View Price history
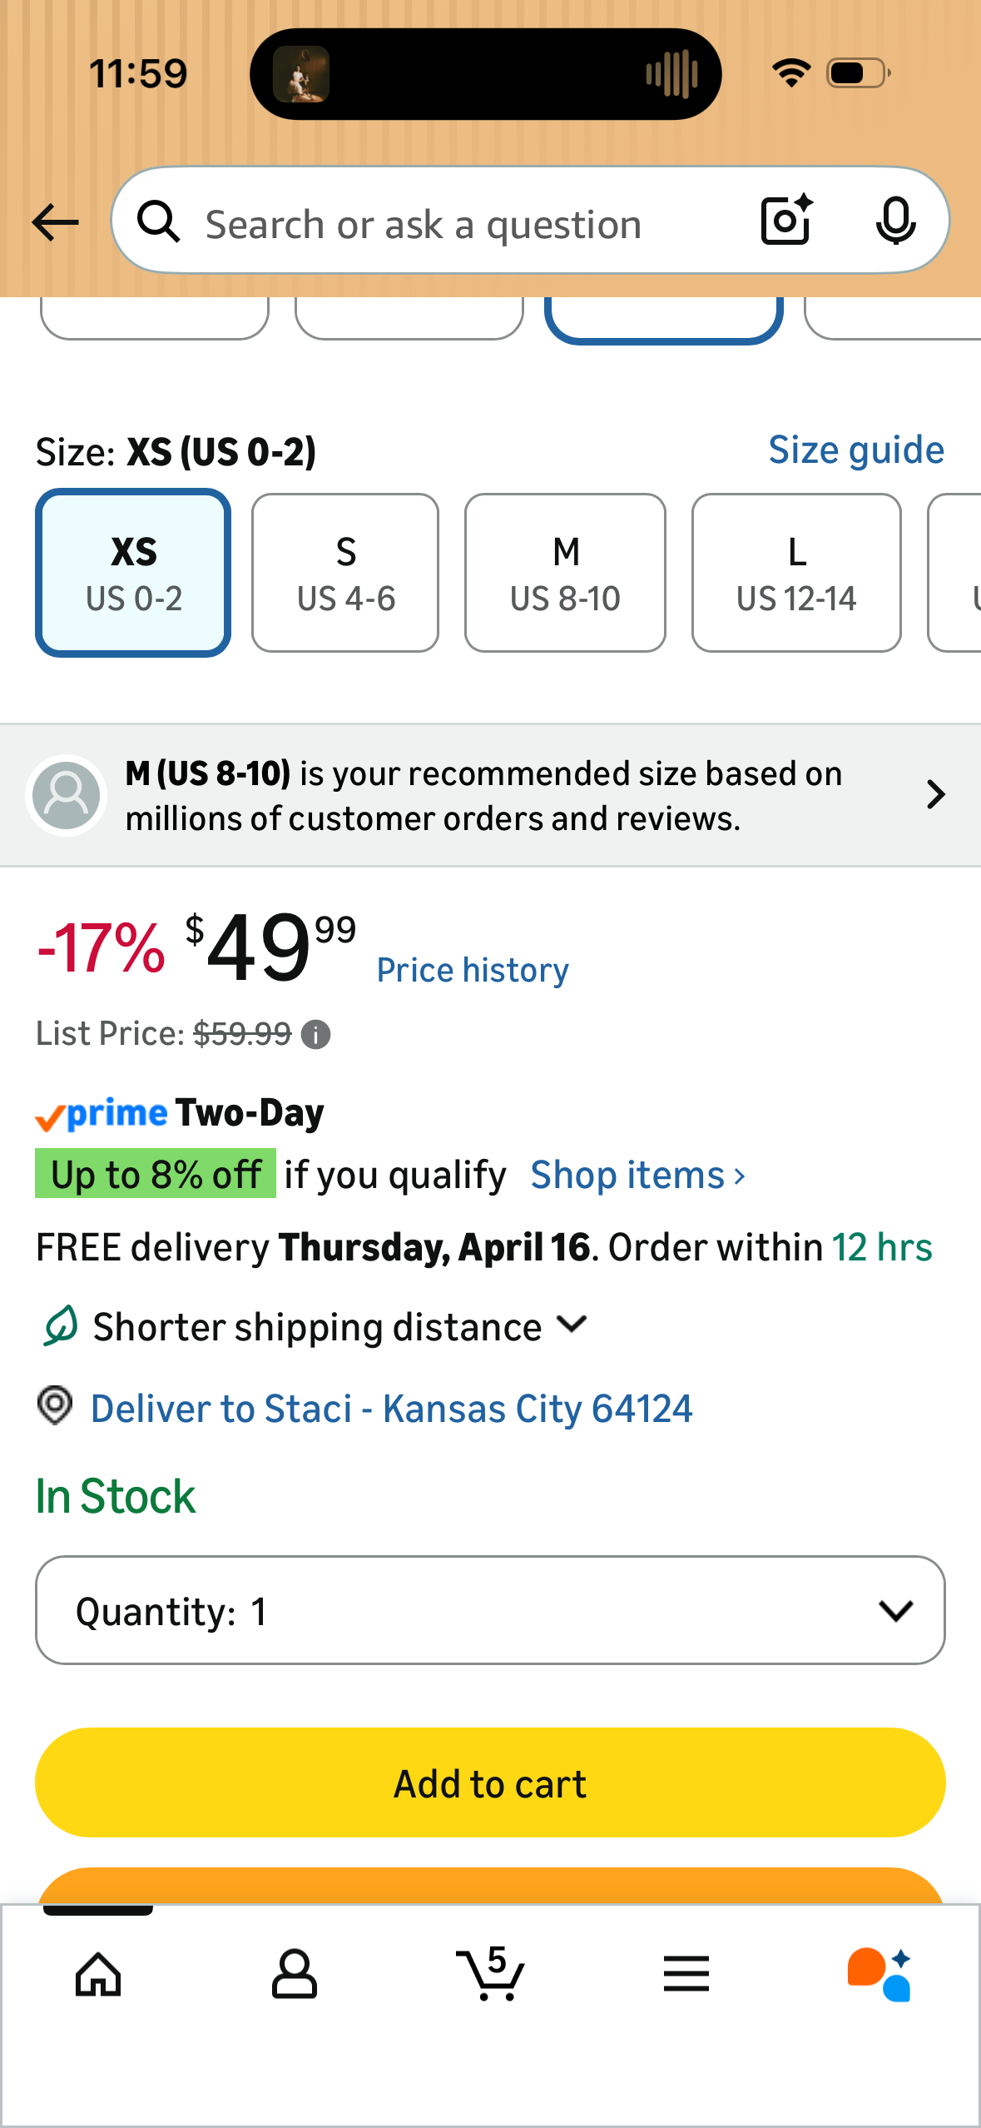 473,970
